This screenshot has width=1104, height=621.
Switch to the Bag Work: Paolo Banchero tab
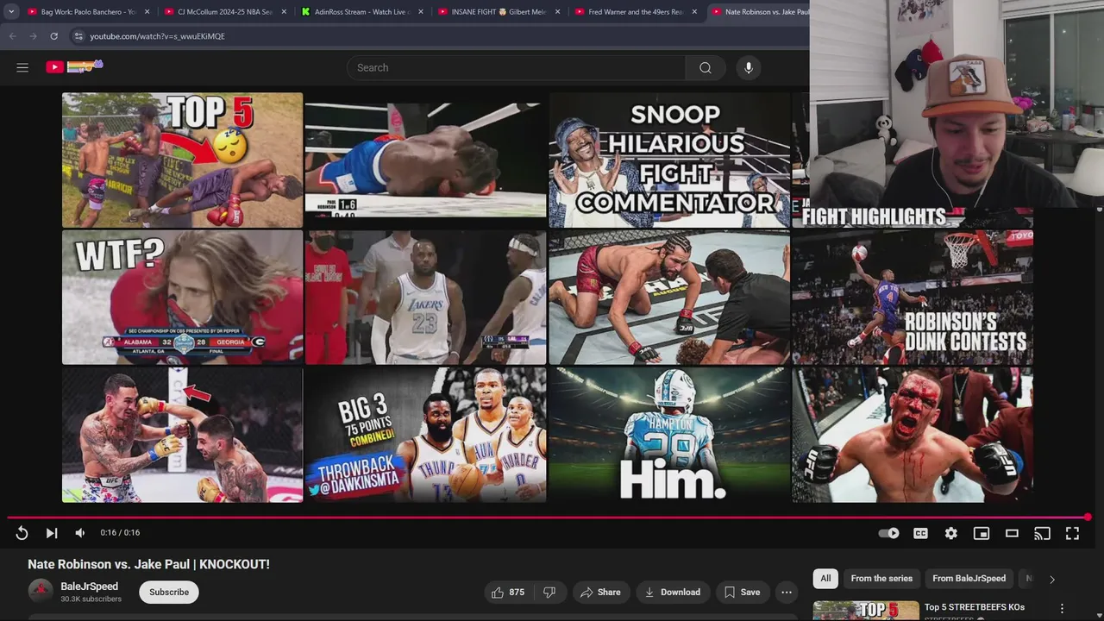pyautogui.click(x=89, y=12)
